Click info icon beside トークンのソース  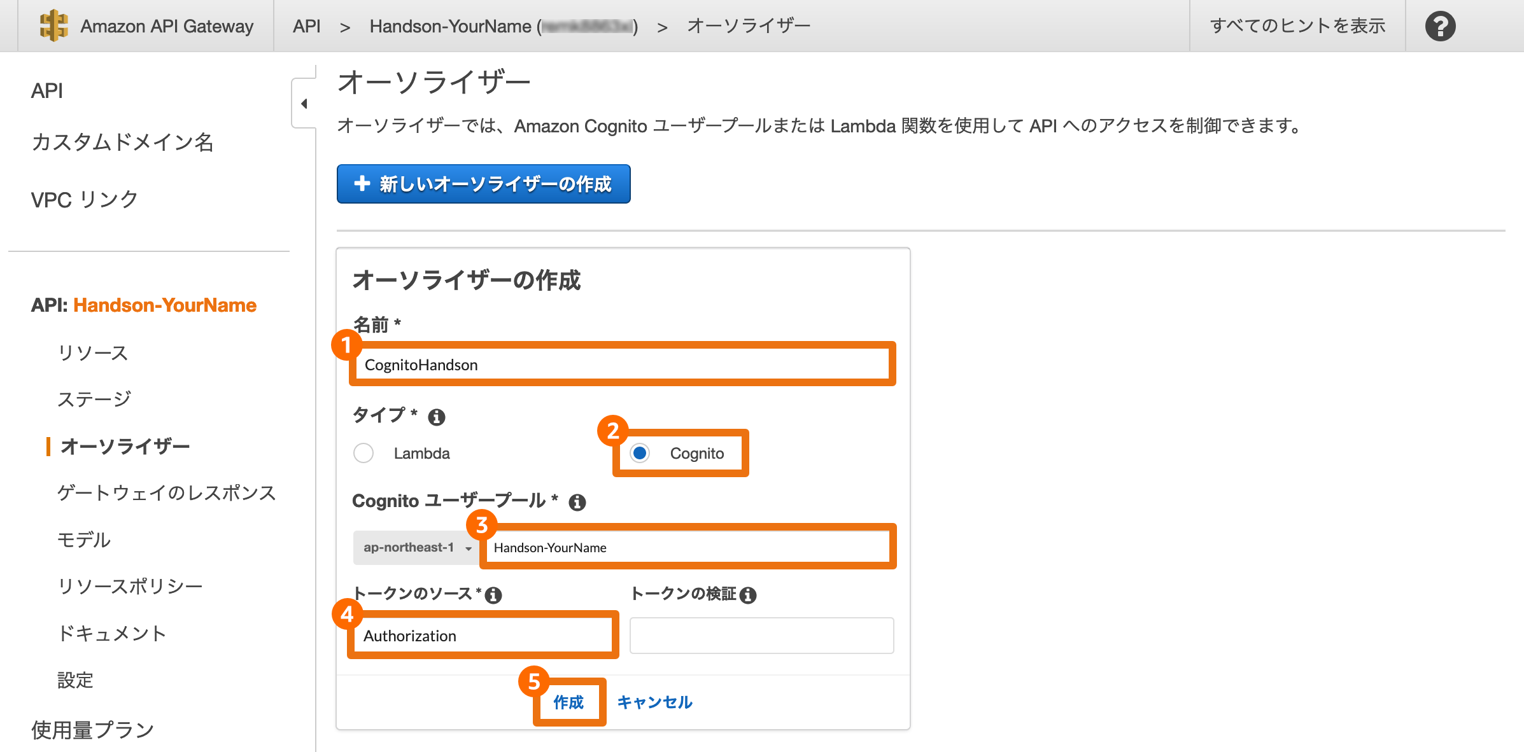point(493,595)
